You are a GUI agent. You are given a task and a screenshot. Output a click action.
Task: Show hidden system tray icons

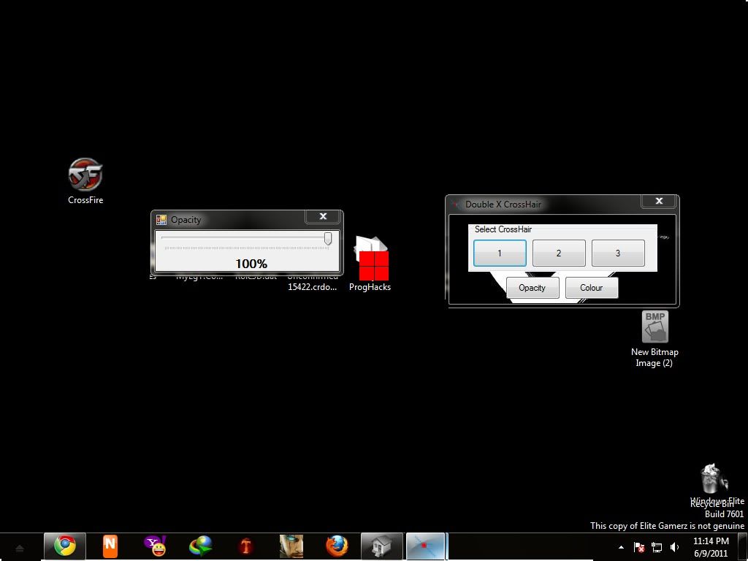pos(621,546)
